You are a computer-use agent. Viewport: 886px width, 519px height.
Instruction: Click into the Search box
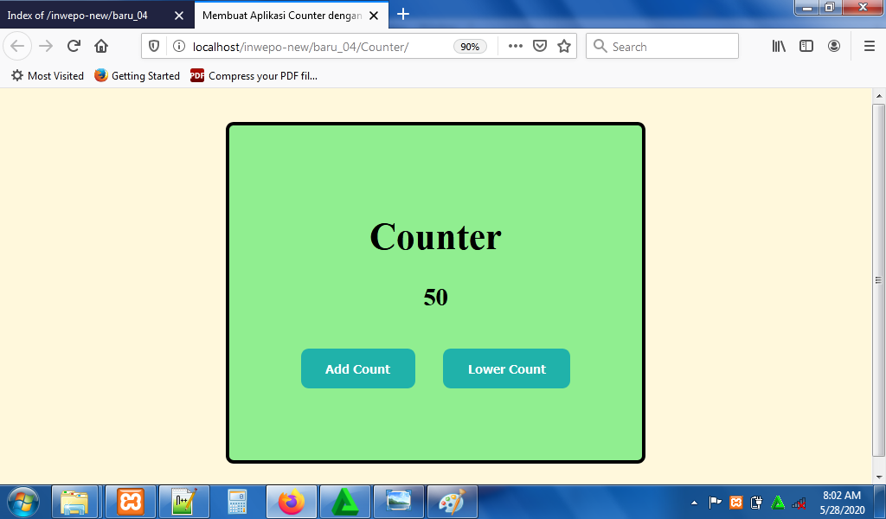coord(662,47)
